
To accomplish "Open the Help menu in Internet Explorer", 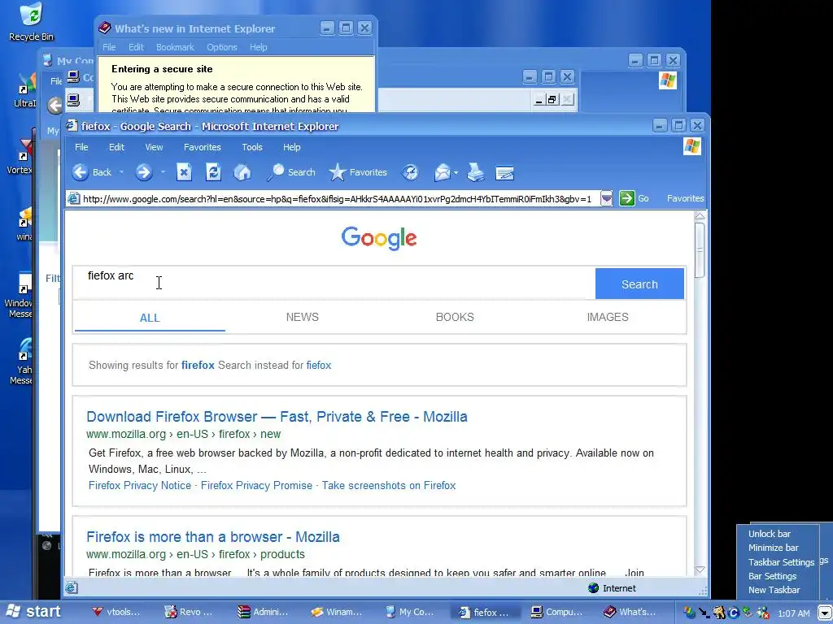I will pyautogui.click(x=292, y=147).
